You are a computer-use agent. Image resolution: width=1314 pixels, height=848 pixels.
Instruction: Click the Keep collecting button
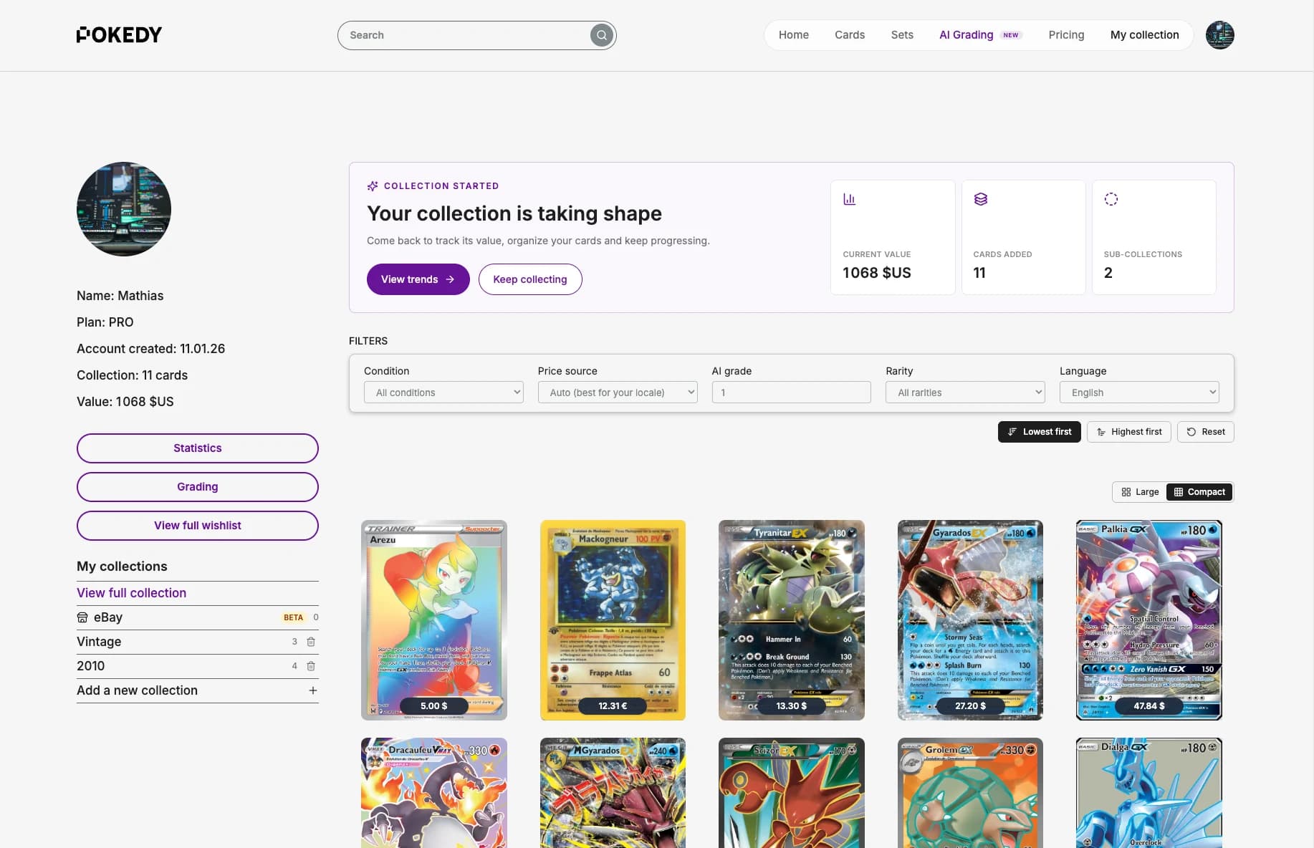pos(530,279)
